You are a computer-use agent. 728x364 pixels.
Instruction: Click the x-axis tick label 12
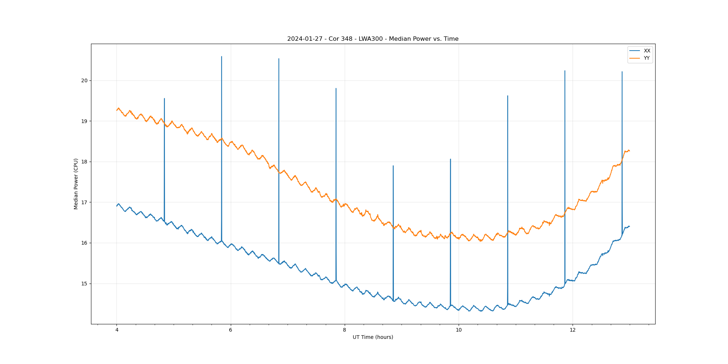tap(573, 330)
